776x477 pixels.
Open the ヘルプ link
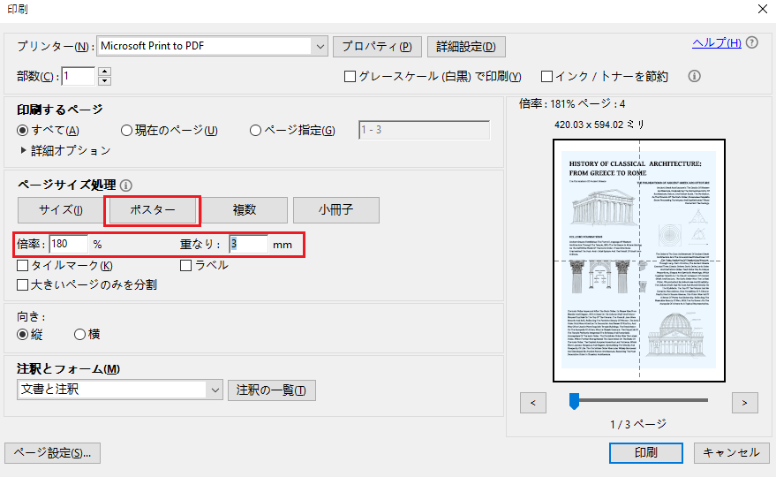717,42
